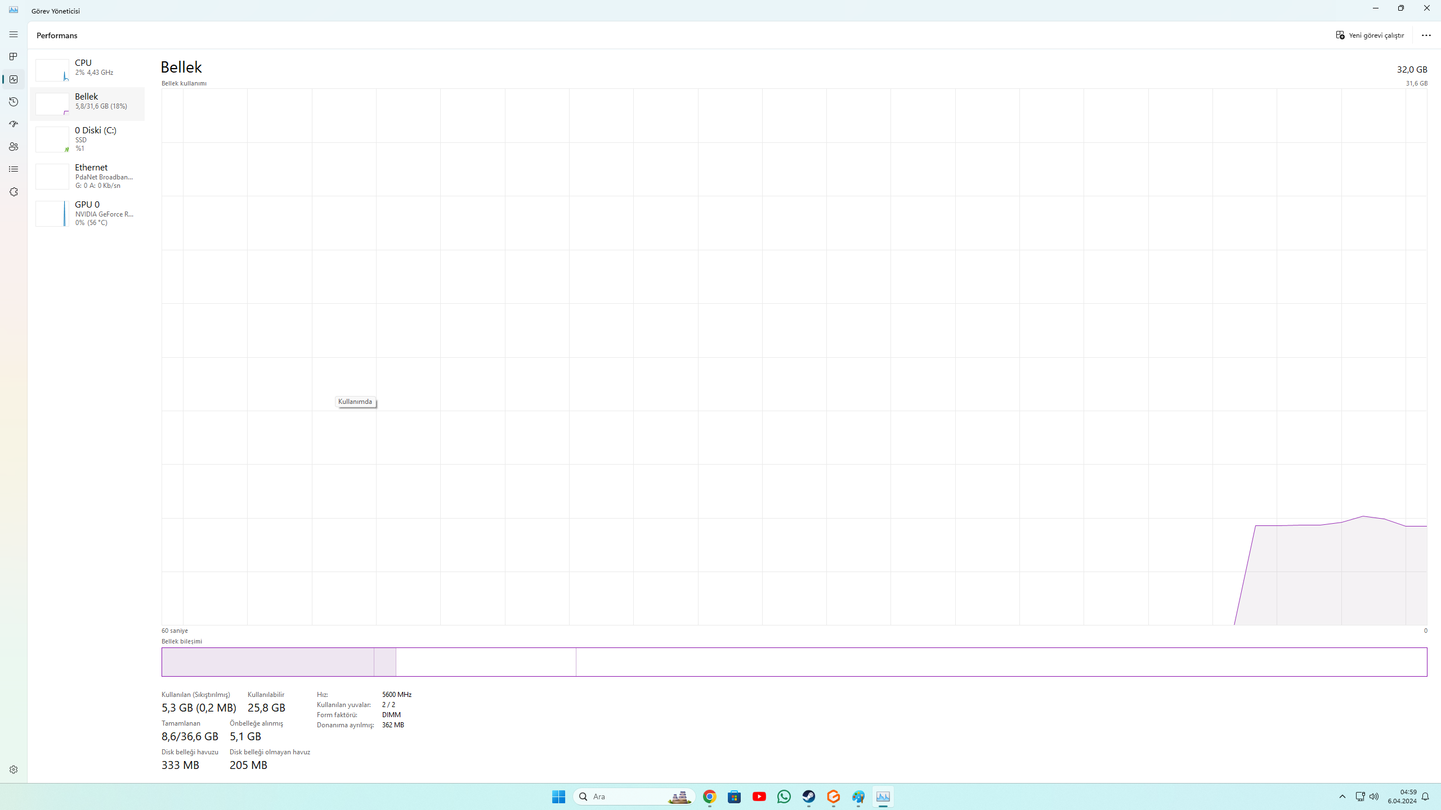Select the CPU performance item

tap(87, 70)
